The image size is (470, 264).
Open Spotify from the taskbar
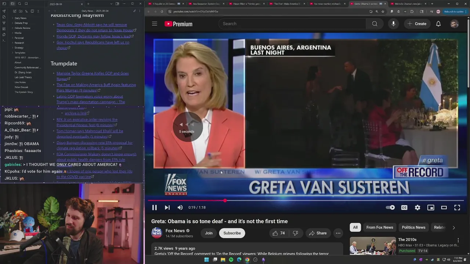click(231, 260)
